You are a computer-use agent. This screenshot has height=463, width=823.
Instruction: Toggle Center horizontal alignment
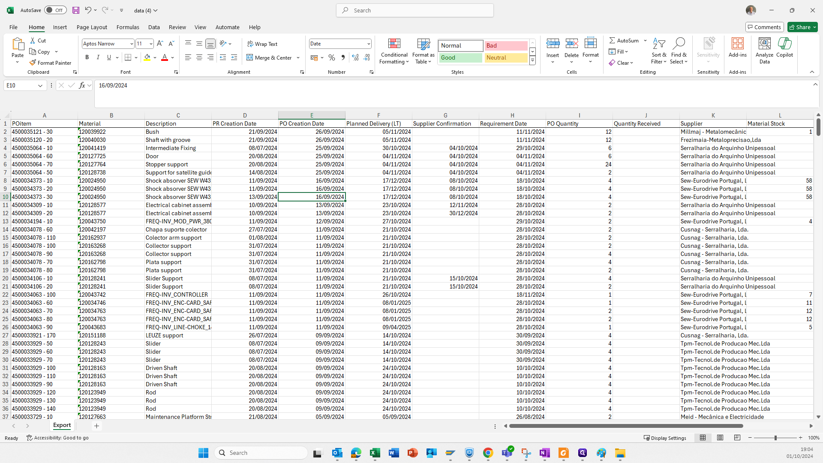(199, 57)
